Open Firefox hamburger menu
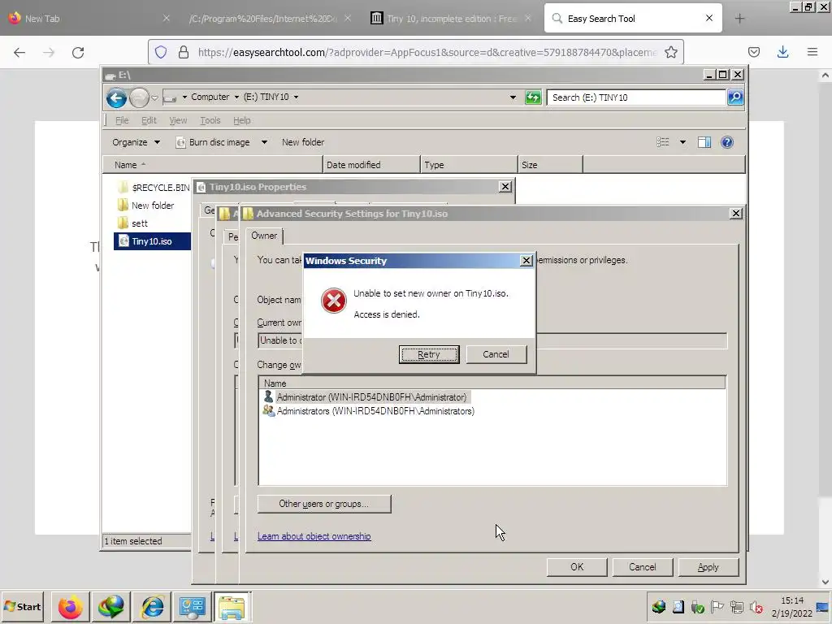 (x=812, y=52)
